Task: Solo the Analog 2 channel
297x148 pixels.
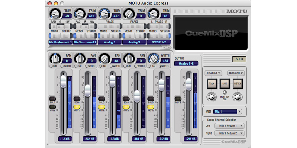Action: (126, 99)
